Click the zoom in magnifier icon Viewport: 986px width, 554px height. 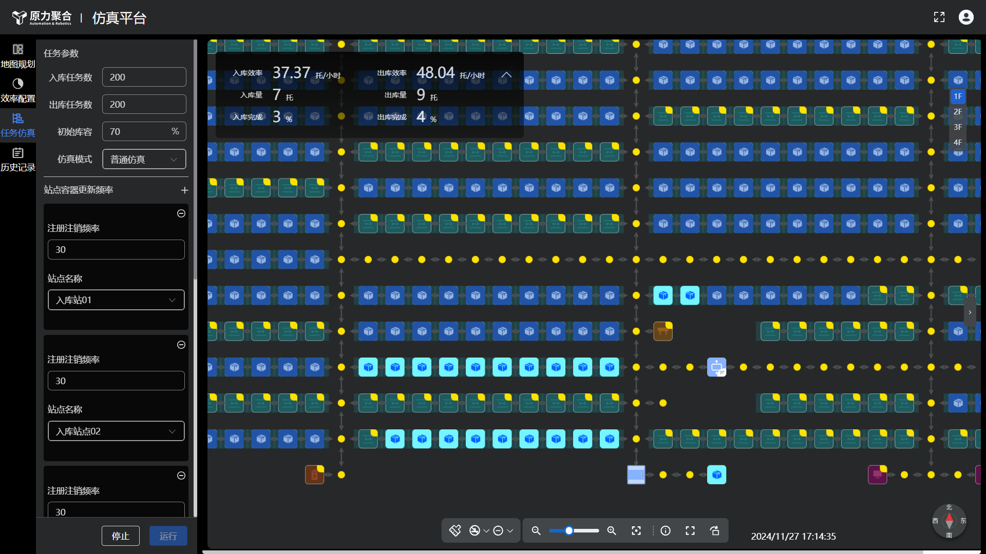click(x=612, y=531)
